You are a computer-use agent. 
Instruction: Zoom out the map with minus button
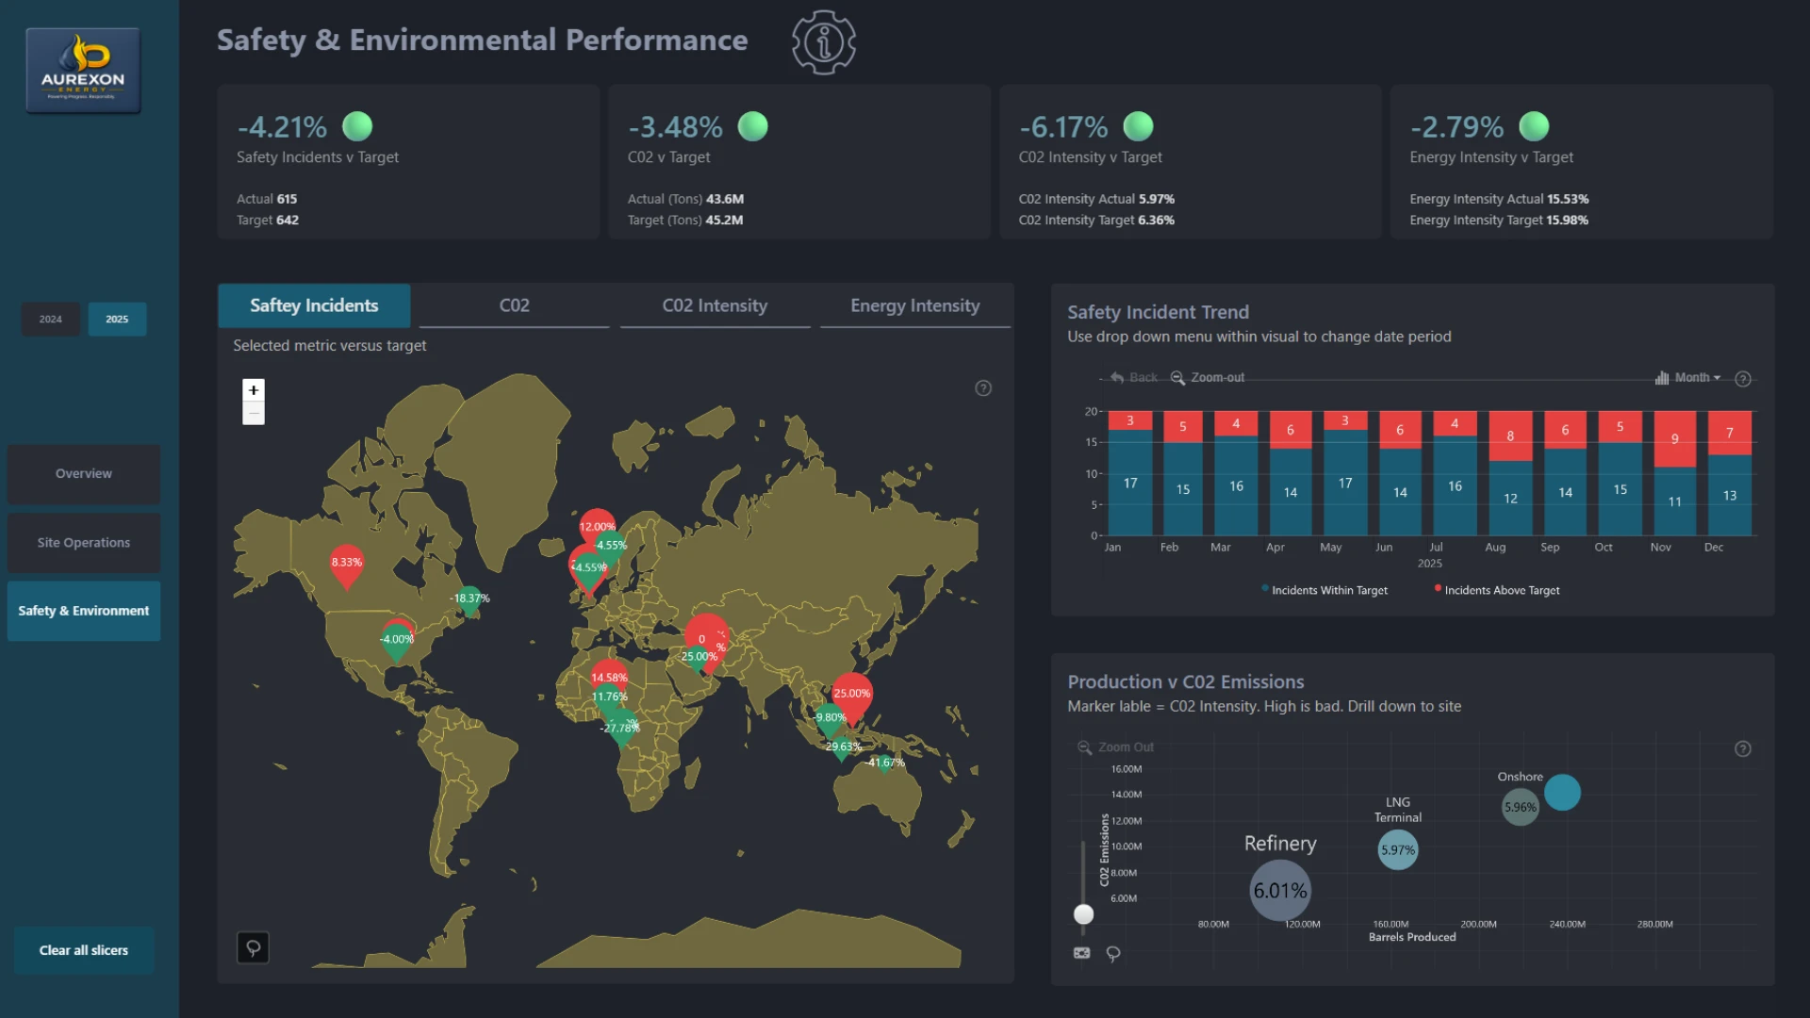253,413
